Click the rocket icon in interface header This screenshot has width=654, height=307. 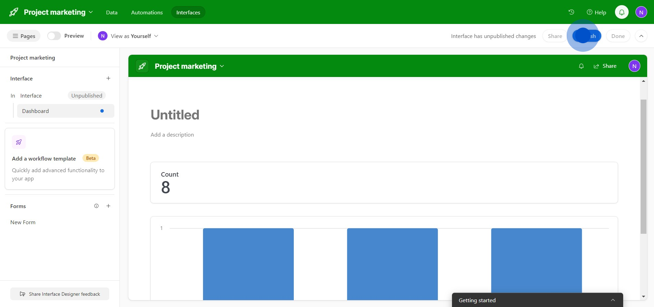(142, 66)
